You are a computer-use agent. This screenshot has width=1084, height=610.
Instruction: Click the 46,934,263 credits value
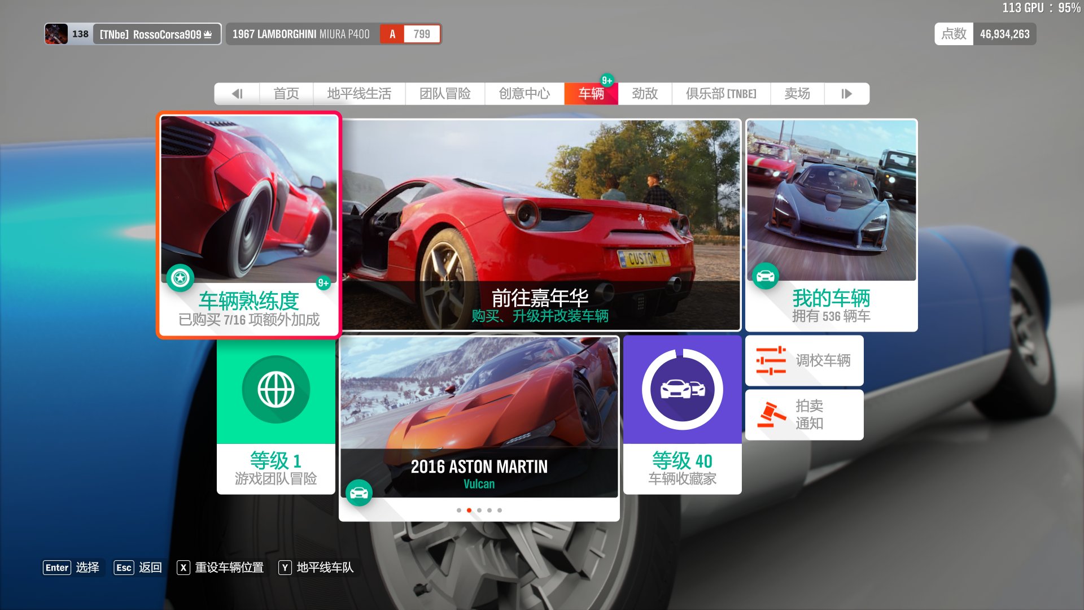coord(1005,34)
